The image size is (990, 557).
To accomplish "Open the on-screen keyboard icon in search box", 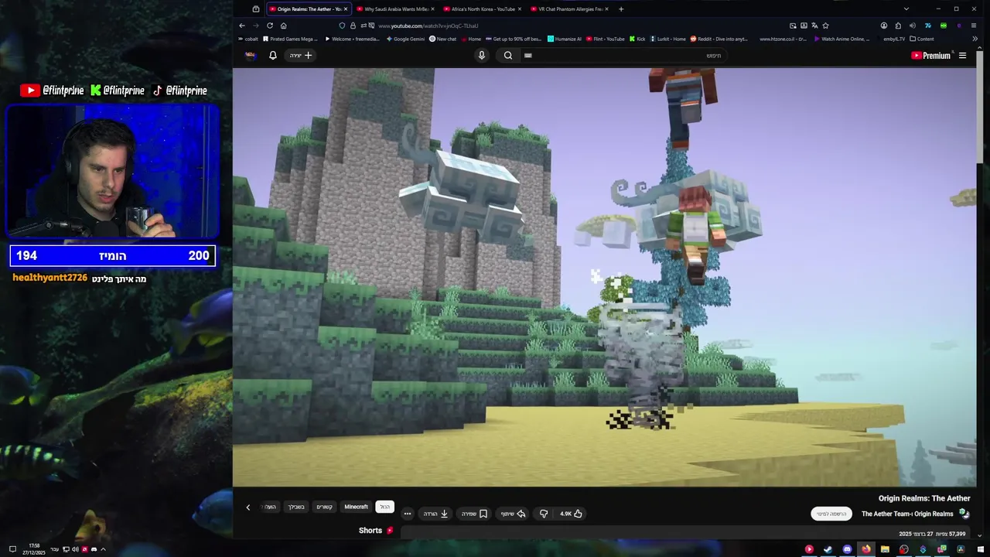I will pos(528,55).
